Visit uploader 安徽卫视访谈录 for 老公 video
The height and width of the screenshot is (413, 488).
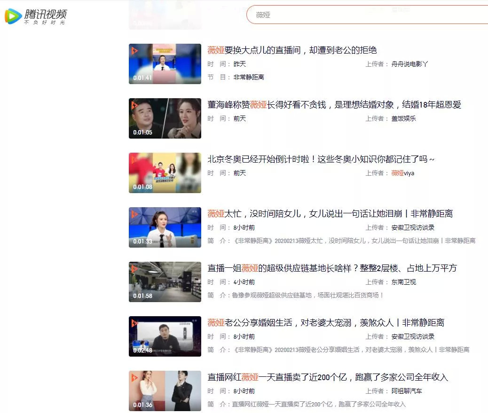(413, 336)
